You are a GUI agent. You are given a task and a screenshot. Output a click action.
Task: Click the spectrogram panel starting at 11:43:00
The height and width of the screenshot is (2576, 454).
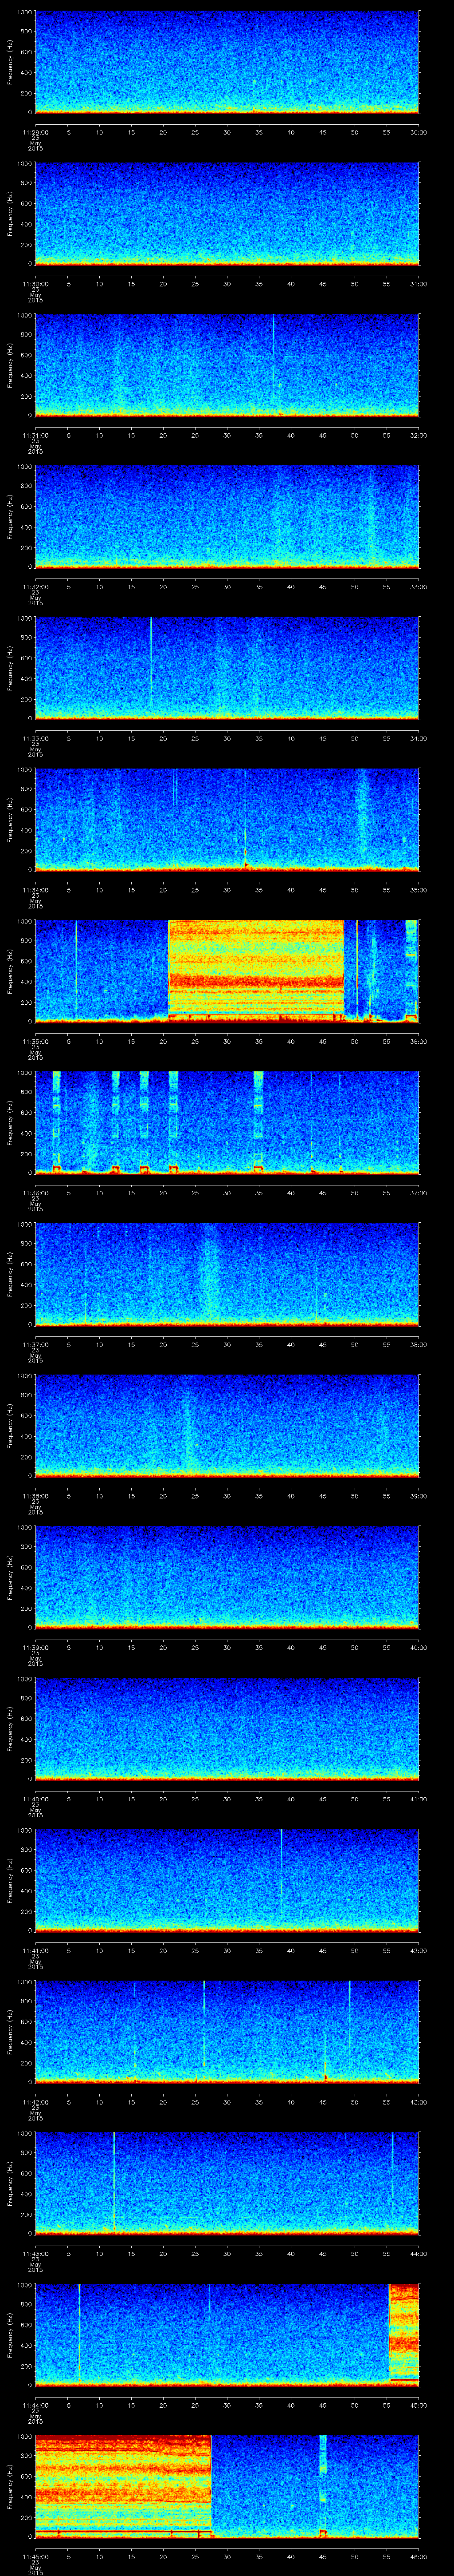tap(227, 2183)
